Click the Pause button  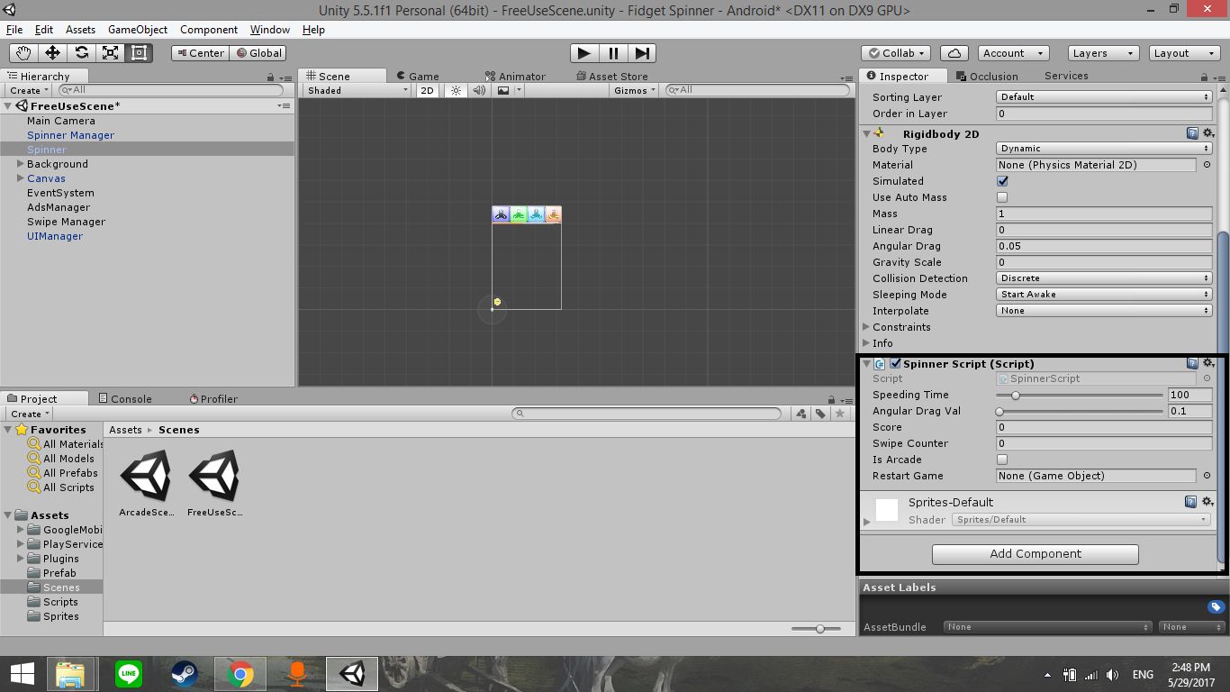[x=613, y=53]
